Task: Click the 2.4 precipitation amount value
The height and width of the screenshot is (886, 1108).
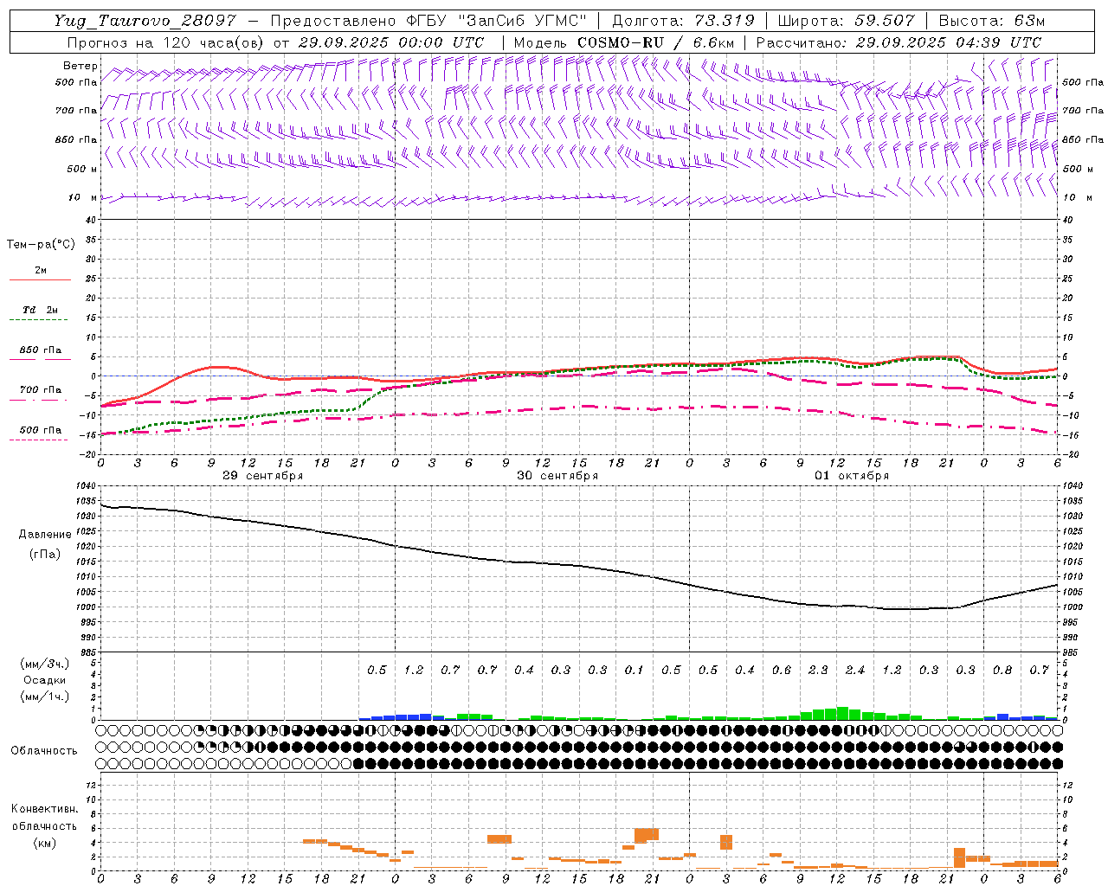Action: coord(854,670)
